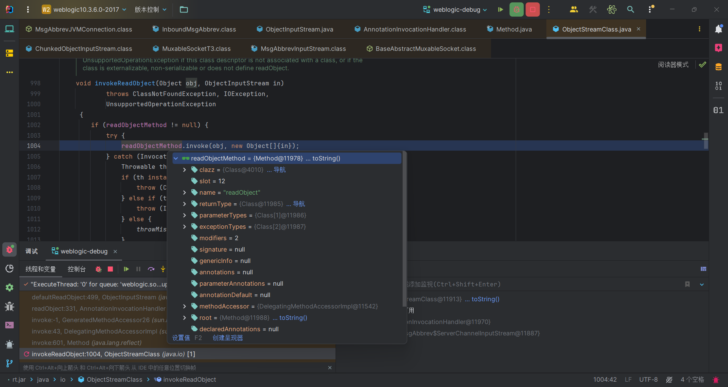Open Project tool window icon in left sidebar
The height and width of the screenshot is (387, 728).
point(9,29)
